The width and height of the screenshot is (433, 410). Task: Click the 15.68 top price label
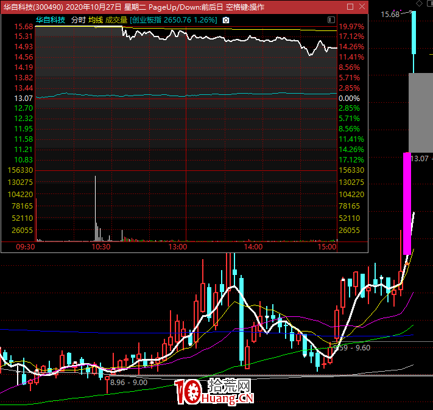coord(24,27)
